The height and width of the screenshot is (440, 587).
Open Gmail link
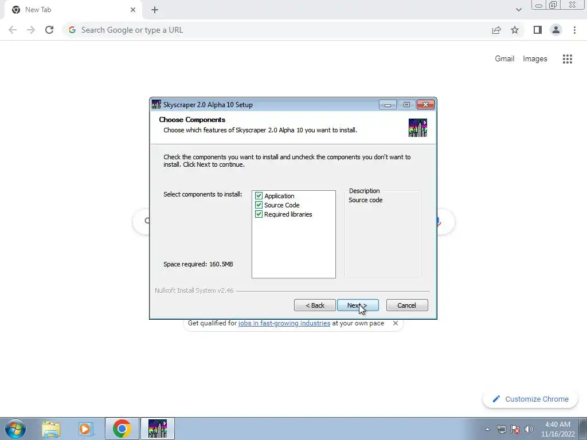(x=504, y=59)
